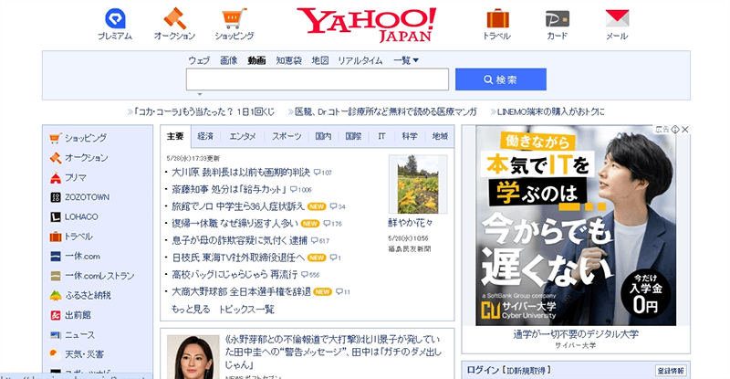Switch to the 主要 news tab
This screenshot has width=730, height=379.
pos(175,136)
